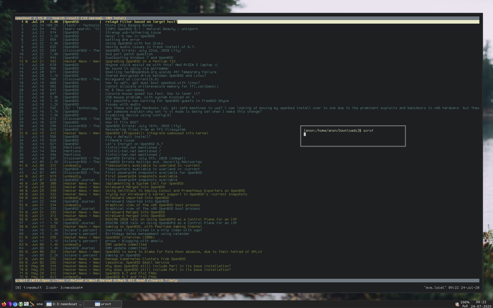Open the news reader launcher icon
The width and height of the screenshot is (493, 308).
[x=26, y=304]
